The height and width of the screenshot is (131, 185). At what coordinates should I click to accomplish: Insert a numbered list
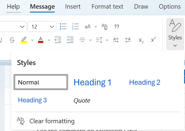pyautogui.click(x=75, y=26)
